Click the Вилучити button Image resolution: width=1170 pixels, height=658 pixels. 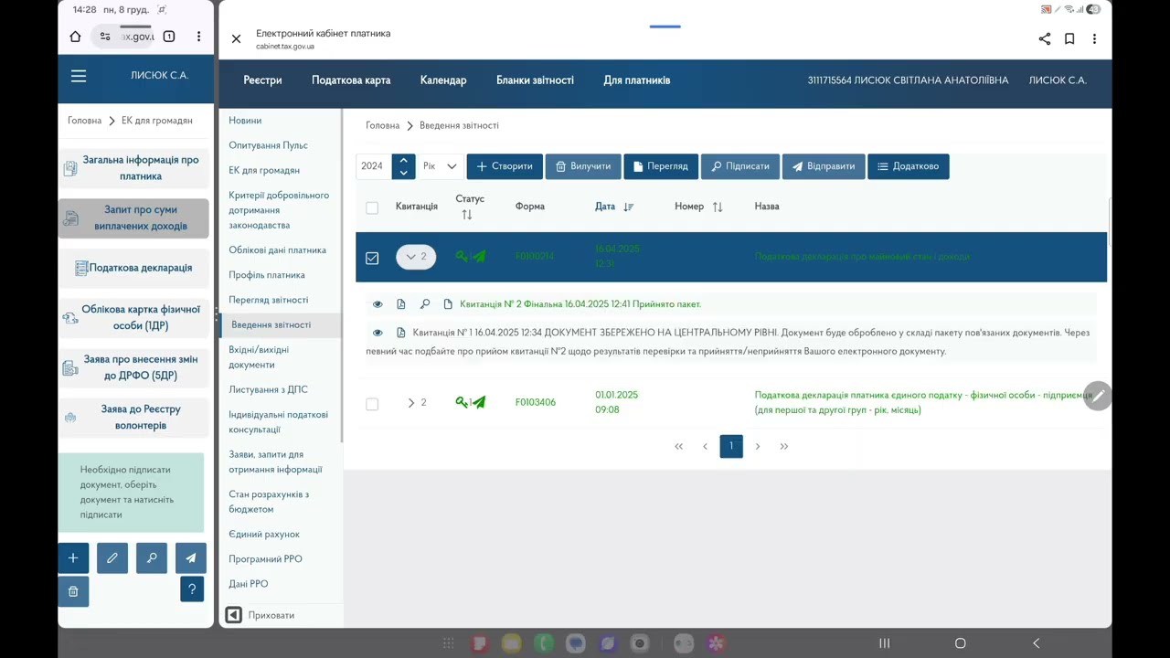pos(583,166)
